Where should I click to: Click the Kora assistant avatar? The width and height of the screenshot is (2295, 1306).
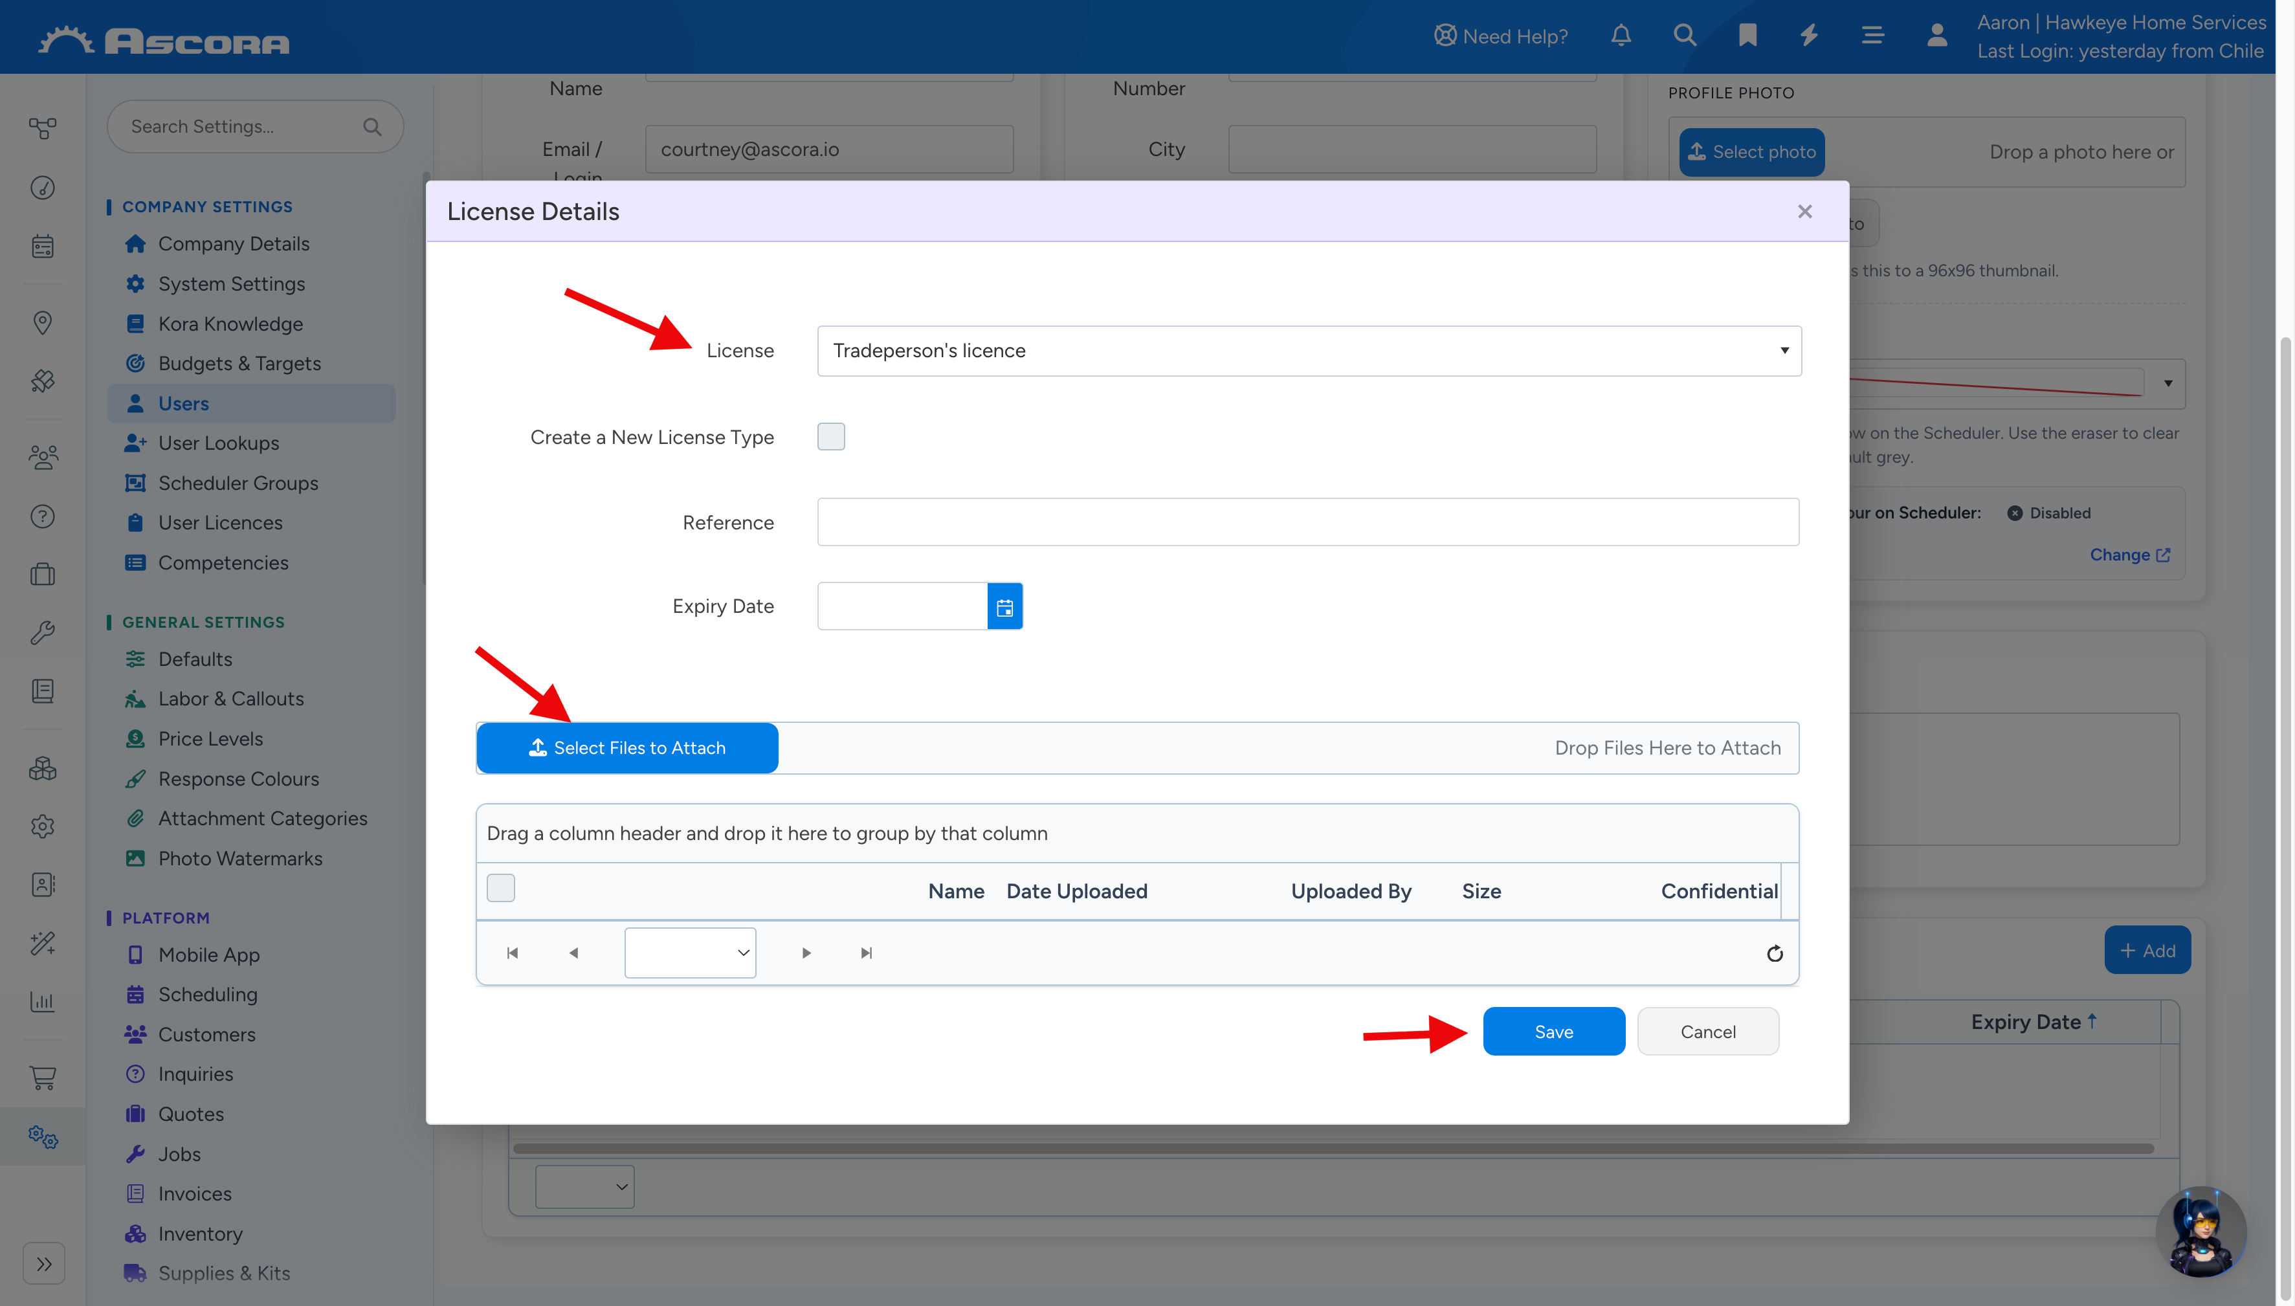point(2200,1232)
